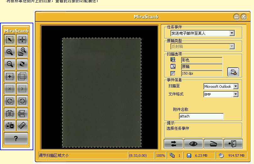This screenshot has height=164, width=254.
Task: Click the attach attachment name field
Action: point(201,116)
